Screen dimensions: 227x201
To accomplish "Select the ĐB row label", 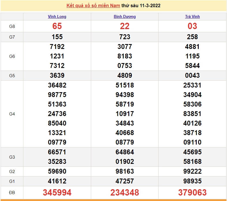I will click(x=12, y=192).
